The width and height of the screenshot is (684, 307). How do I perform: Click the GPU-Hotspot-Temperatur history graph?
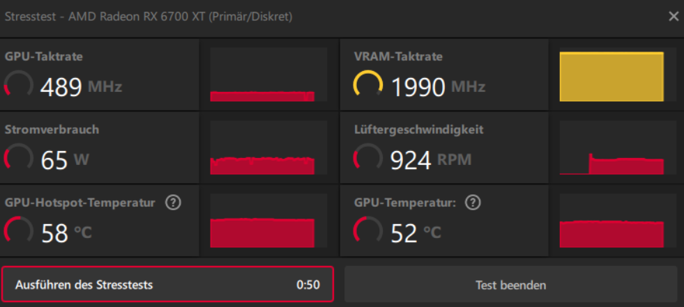268,221
